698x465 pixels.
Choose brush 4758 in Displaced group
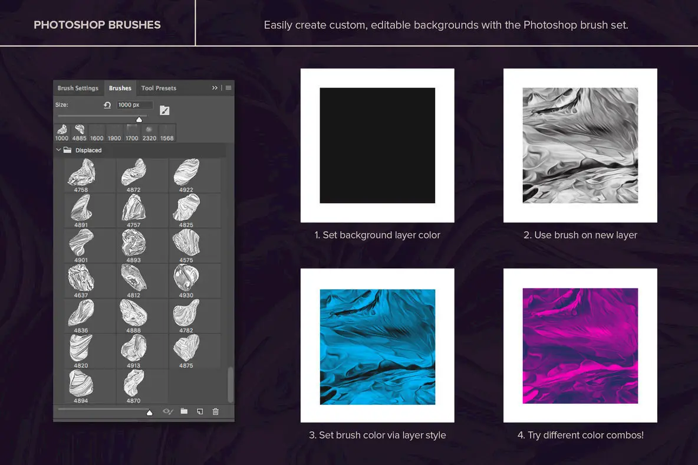[81, 175]
